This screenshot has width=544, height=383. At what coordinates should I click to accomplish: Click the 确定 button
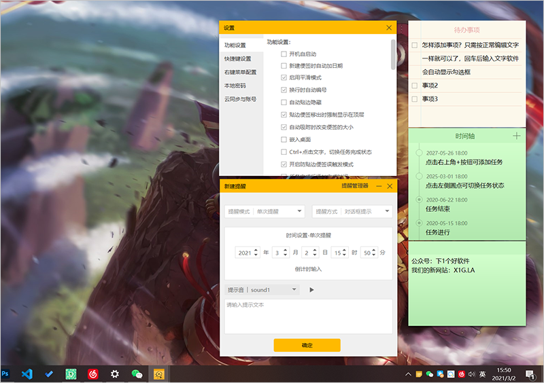307,345
